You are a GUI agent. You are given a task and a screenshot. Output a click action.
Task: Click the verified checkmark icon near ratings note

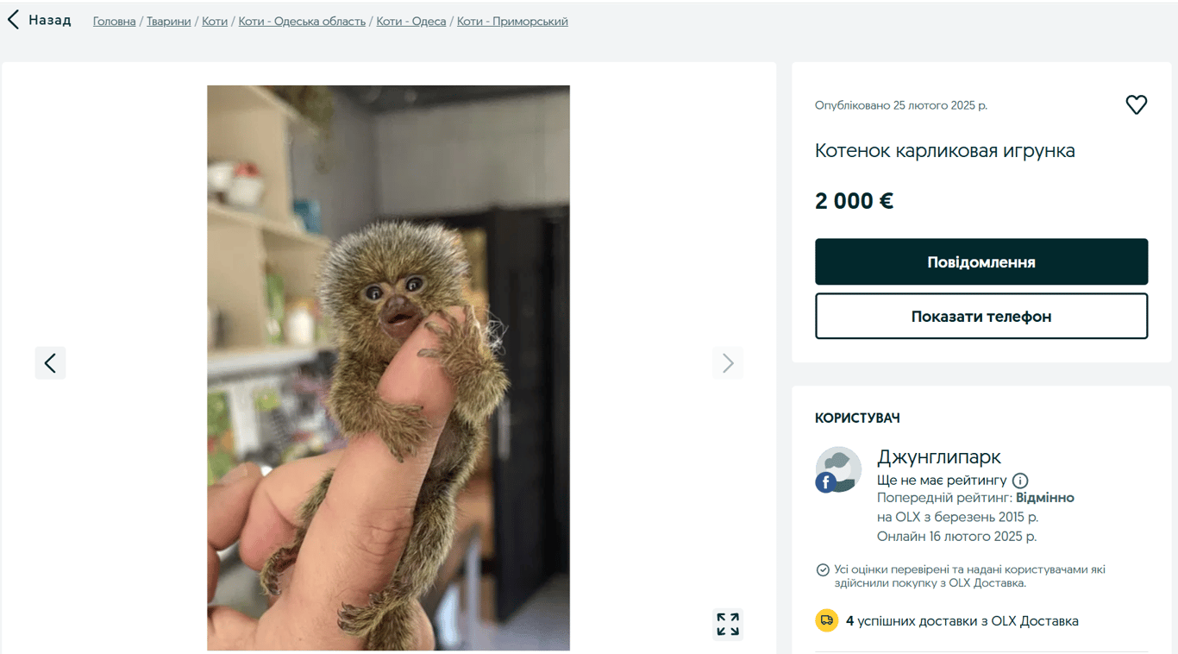click(x=822, y=569)
